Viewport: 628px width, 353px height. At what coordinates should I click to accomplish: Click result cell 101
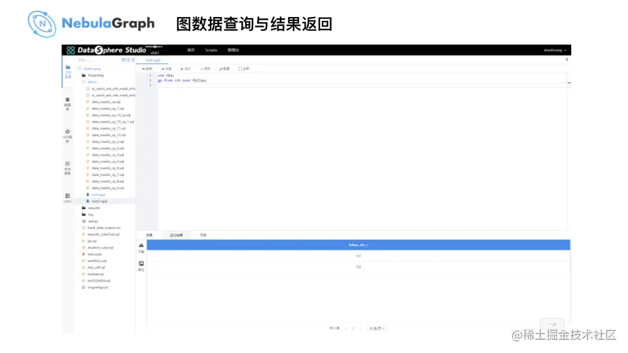pyautogui.click(x=358, y=256)
